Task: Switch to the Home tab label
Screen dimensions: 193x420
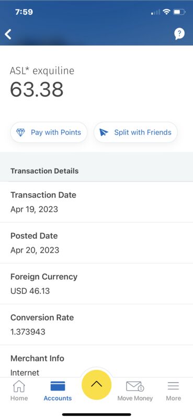Action: [19, 398]
